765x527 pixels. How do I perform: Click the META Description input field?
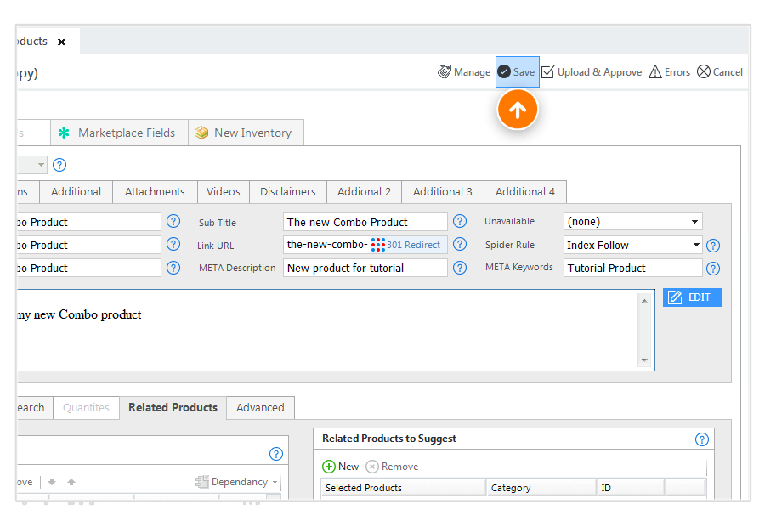365,268
